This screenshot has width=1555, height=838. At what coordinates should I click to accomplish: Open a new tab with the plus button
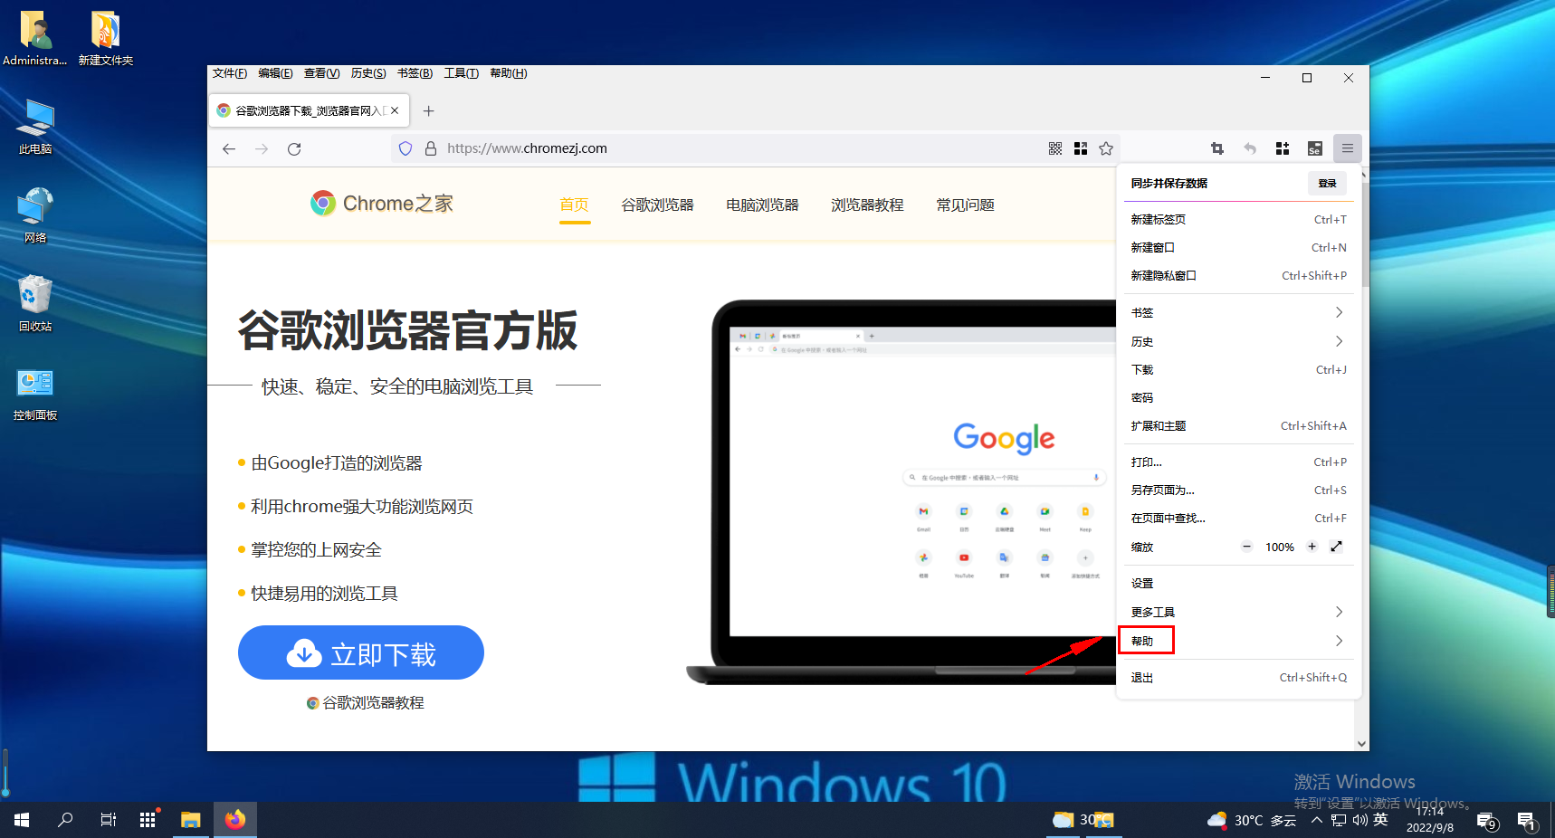[428, 110]
